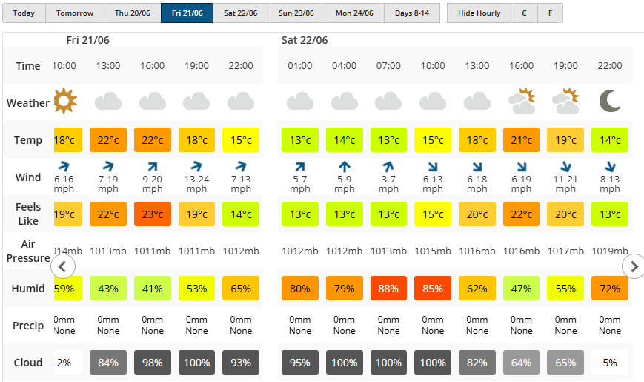Click the 88% humidity cell at Saturday 07:00

tap(388, 288)
